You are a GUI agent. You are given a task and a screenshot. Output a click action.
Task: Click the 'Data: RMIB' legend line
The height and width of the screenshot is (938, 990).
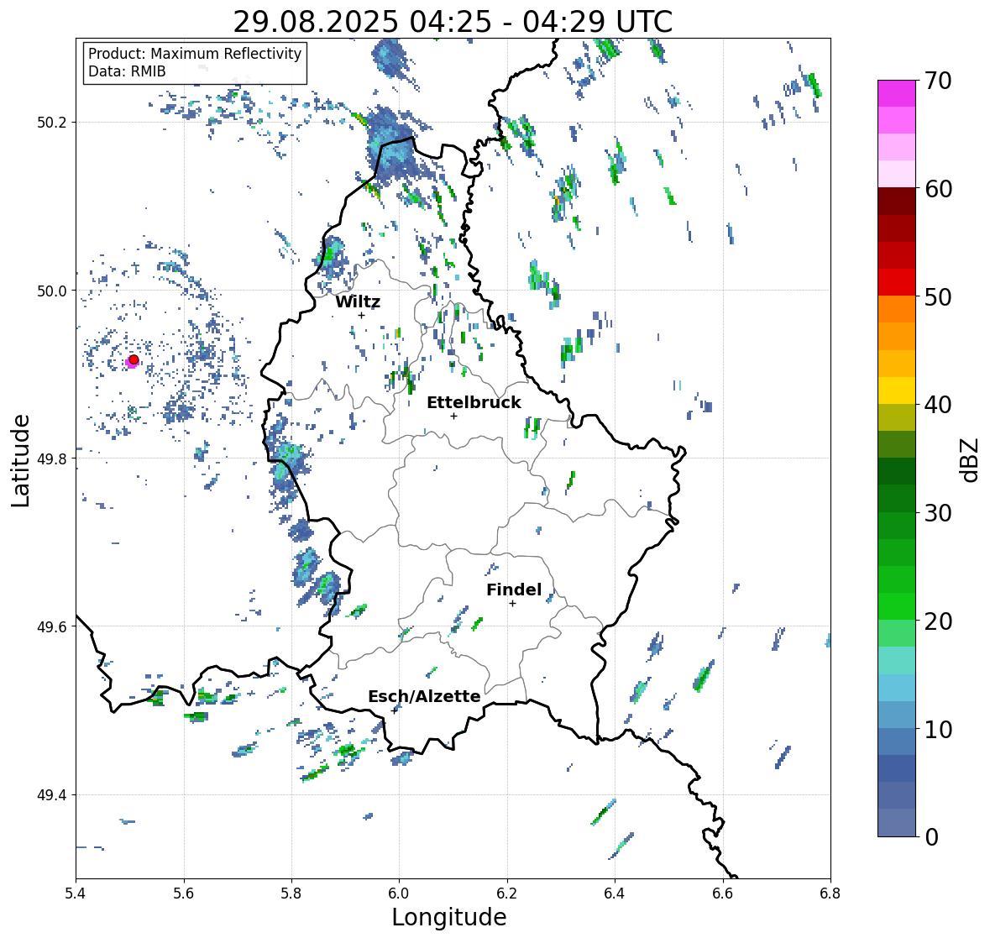click(127, 71)
